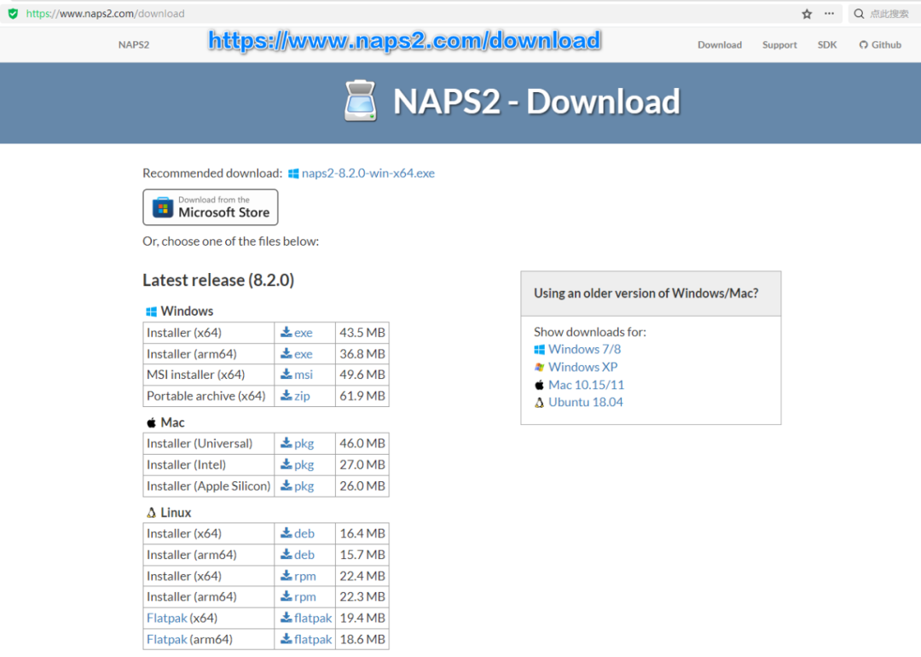
Task: Click the green security shield icon
Action: 13,14
